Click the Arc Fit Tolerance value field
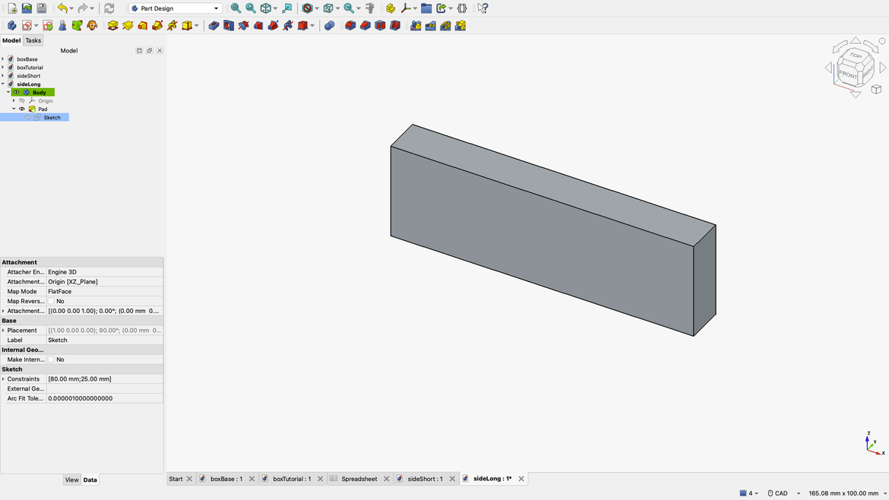The height and width of the screenshot is (500, 889). click(104, 398)
